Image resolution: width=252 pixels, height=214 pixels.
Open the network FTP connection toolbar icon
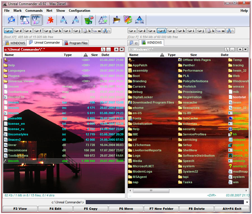point(103,20)
